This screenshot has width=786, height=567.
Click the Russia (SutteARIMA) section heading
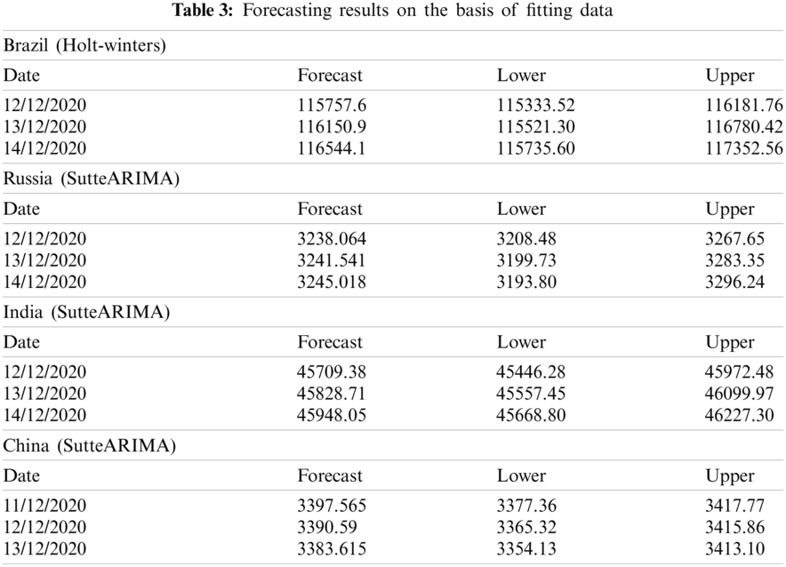[x=92, y=179]
